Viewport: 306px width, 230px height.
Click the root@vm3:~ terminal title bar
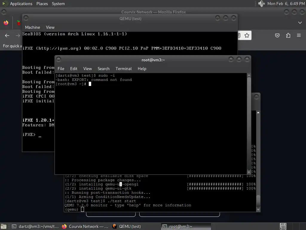(153, 60)
